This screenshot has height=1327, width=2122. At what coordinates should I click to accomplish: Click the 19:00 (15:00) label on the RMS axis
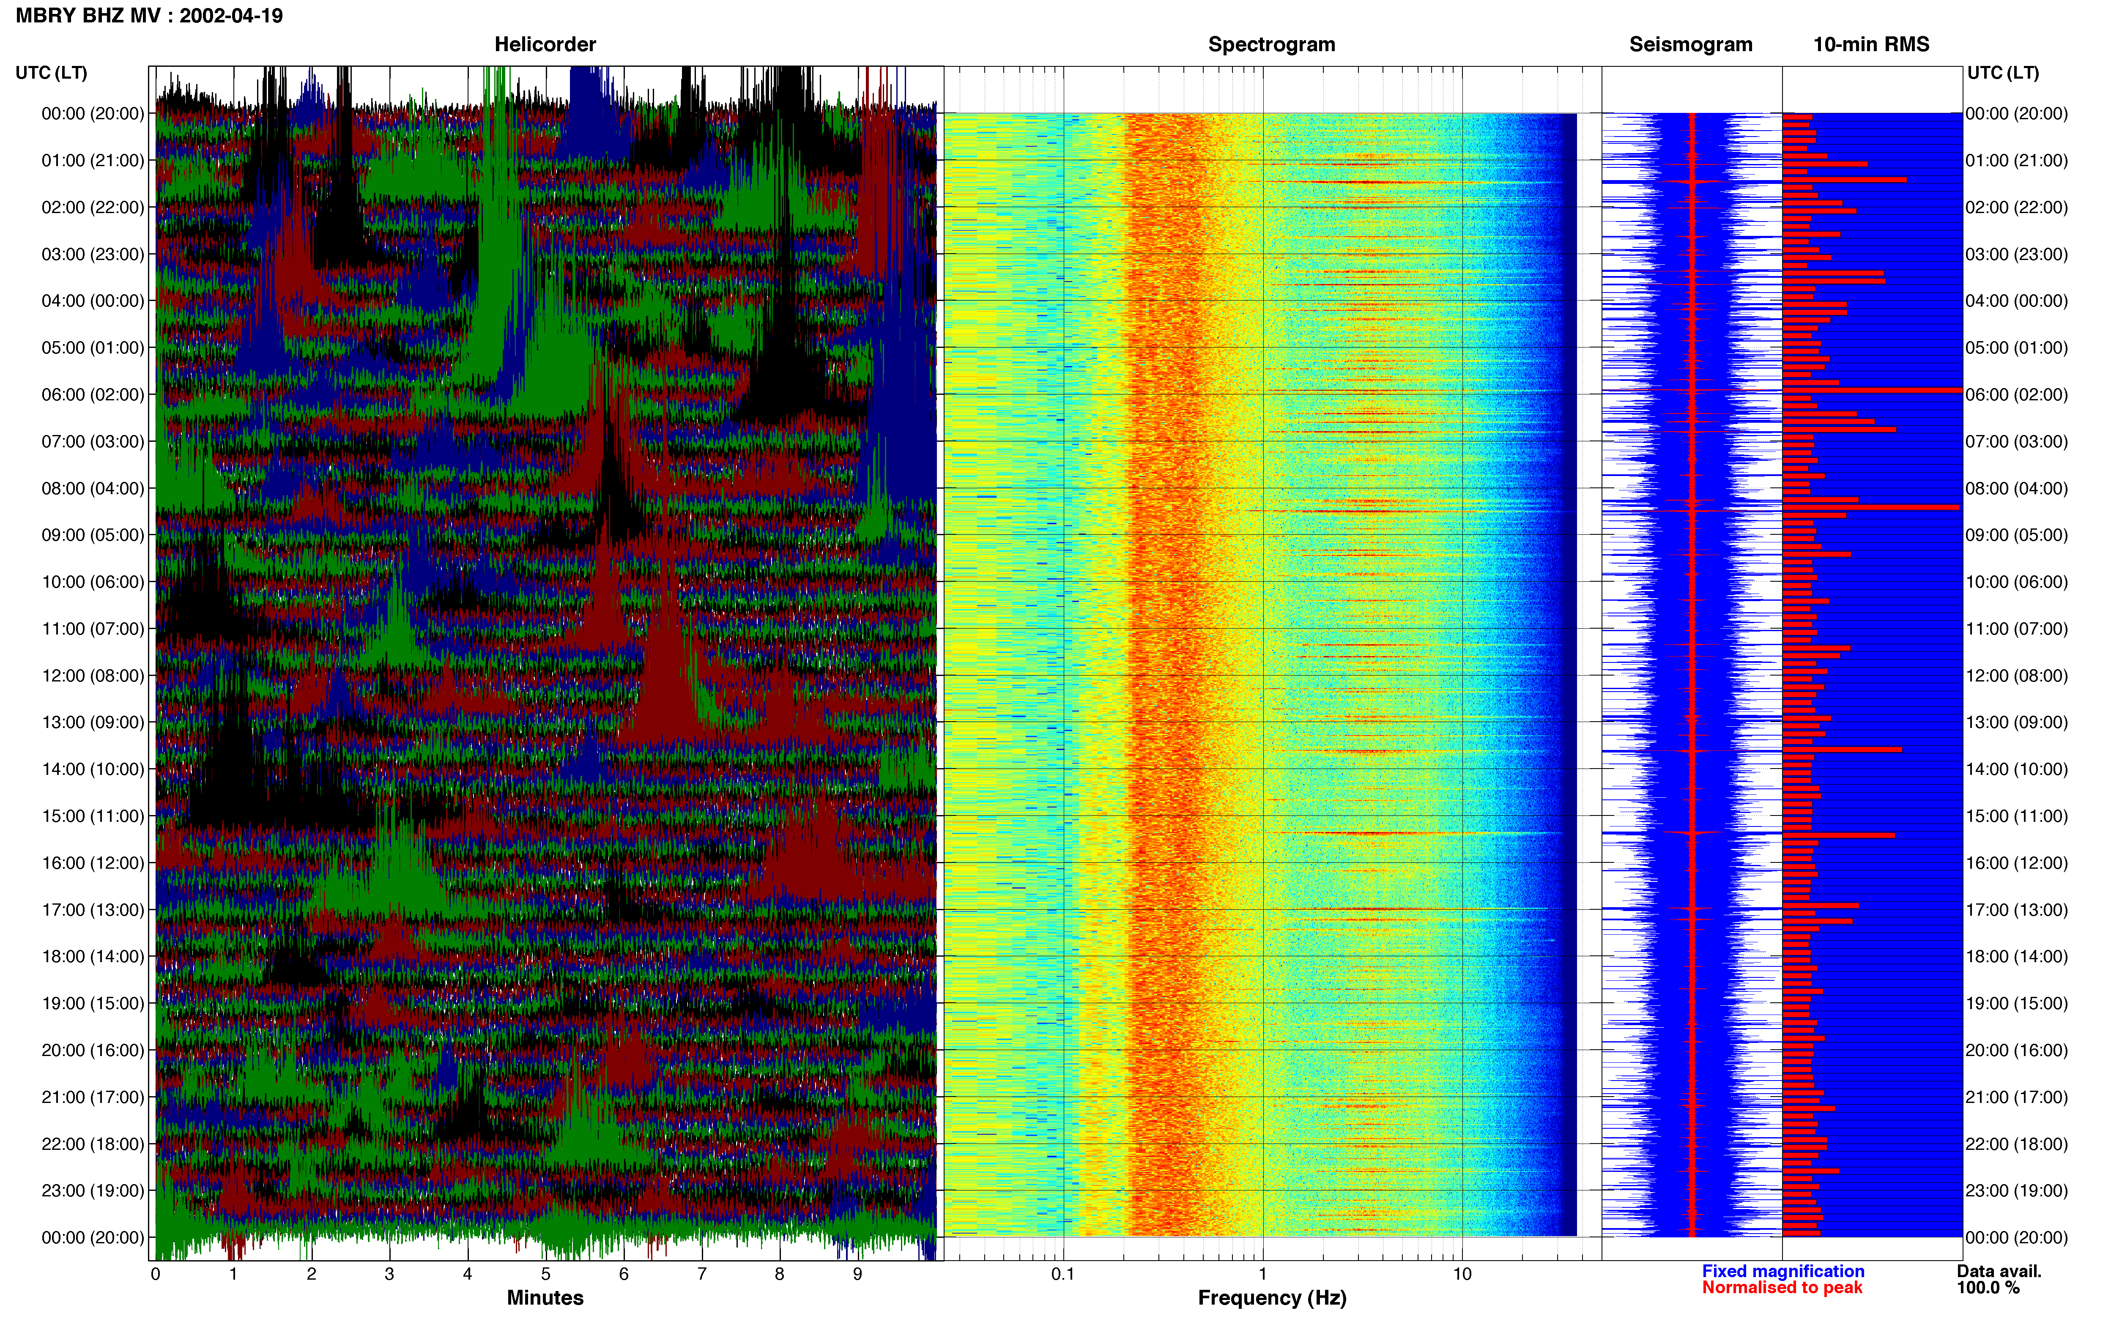click(2017, 1003)
